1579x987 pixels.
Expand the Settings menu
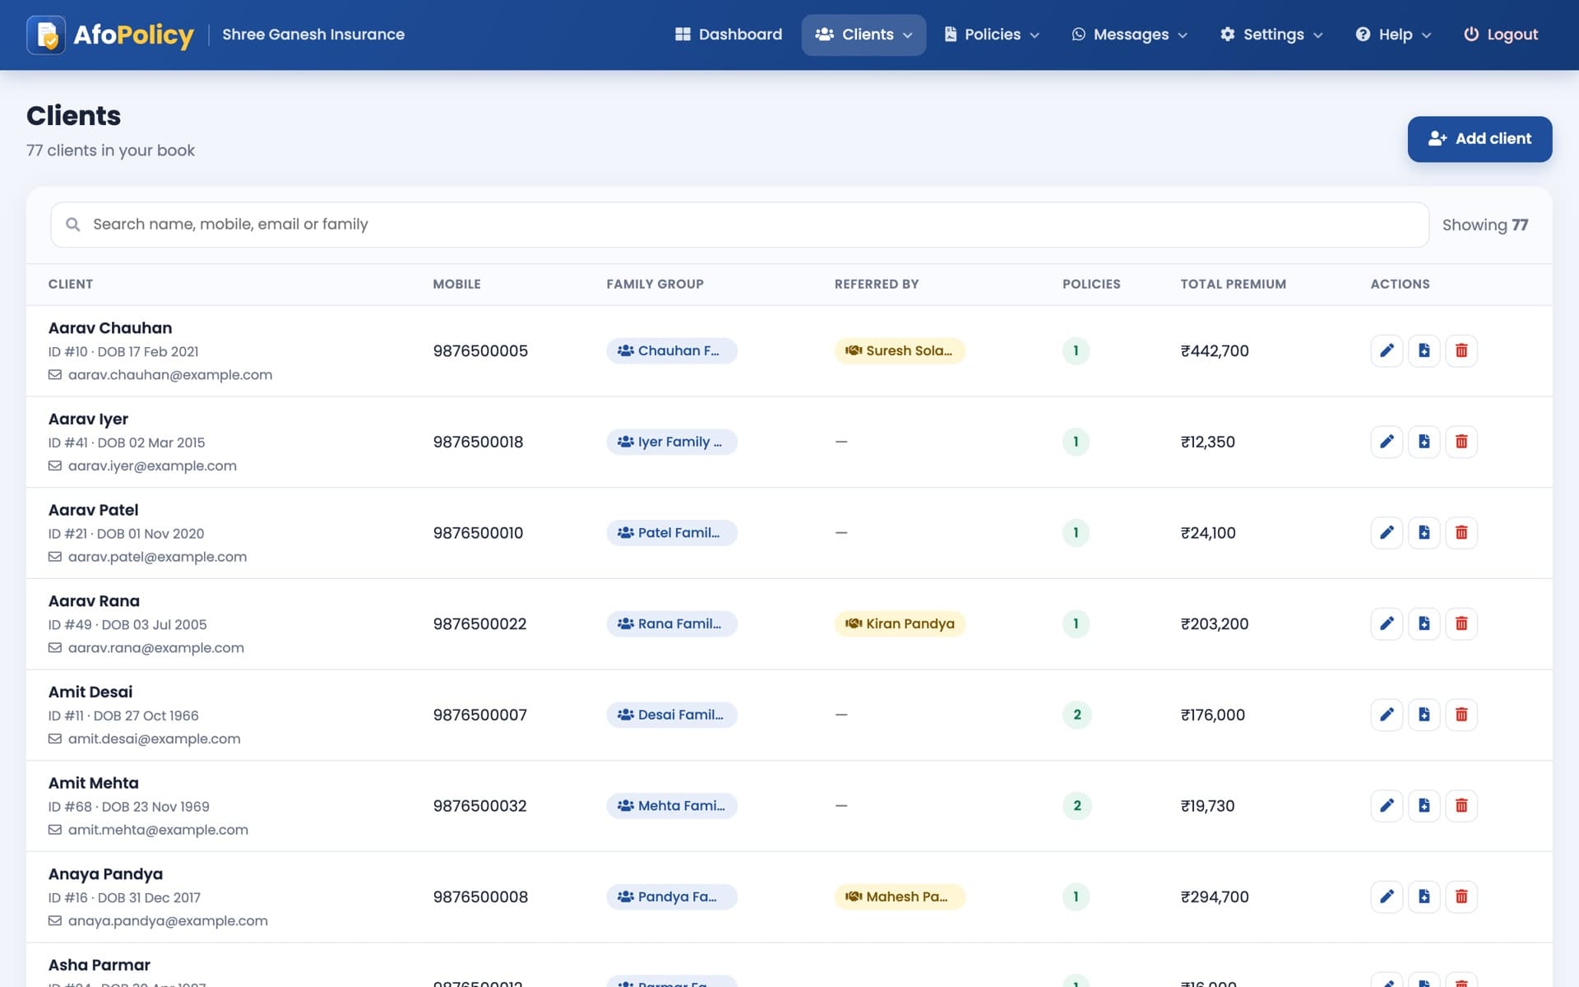[x=1271, y=35]
